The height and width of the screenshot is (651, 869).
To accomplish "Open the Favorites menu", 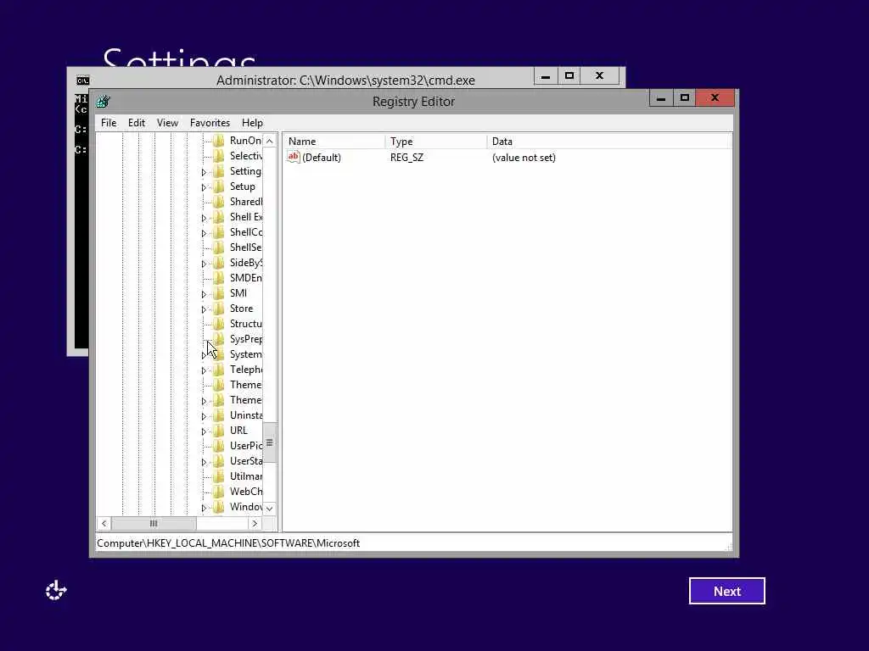I will coord(210,123).
